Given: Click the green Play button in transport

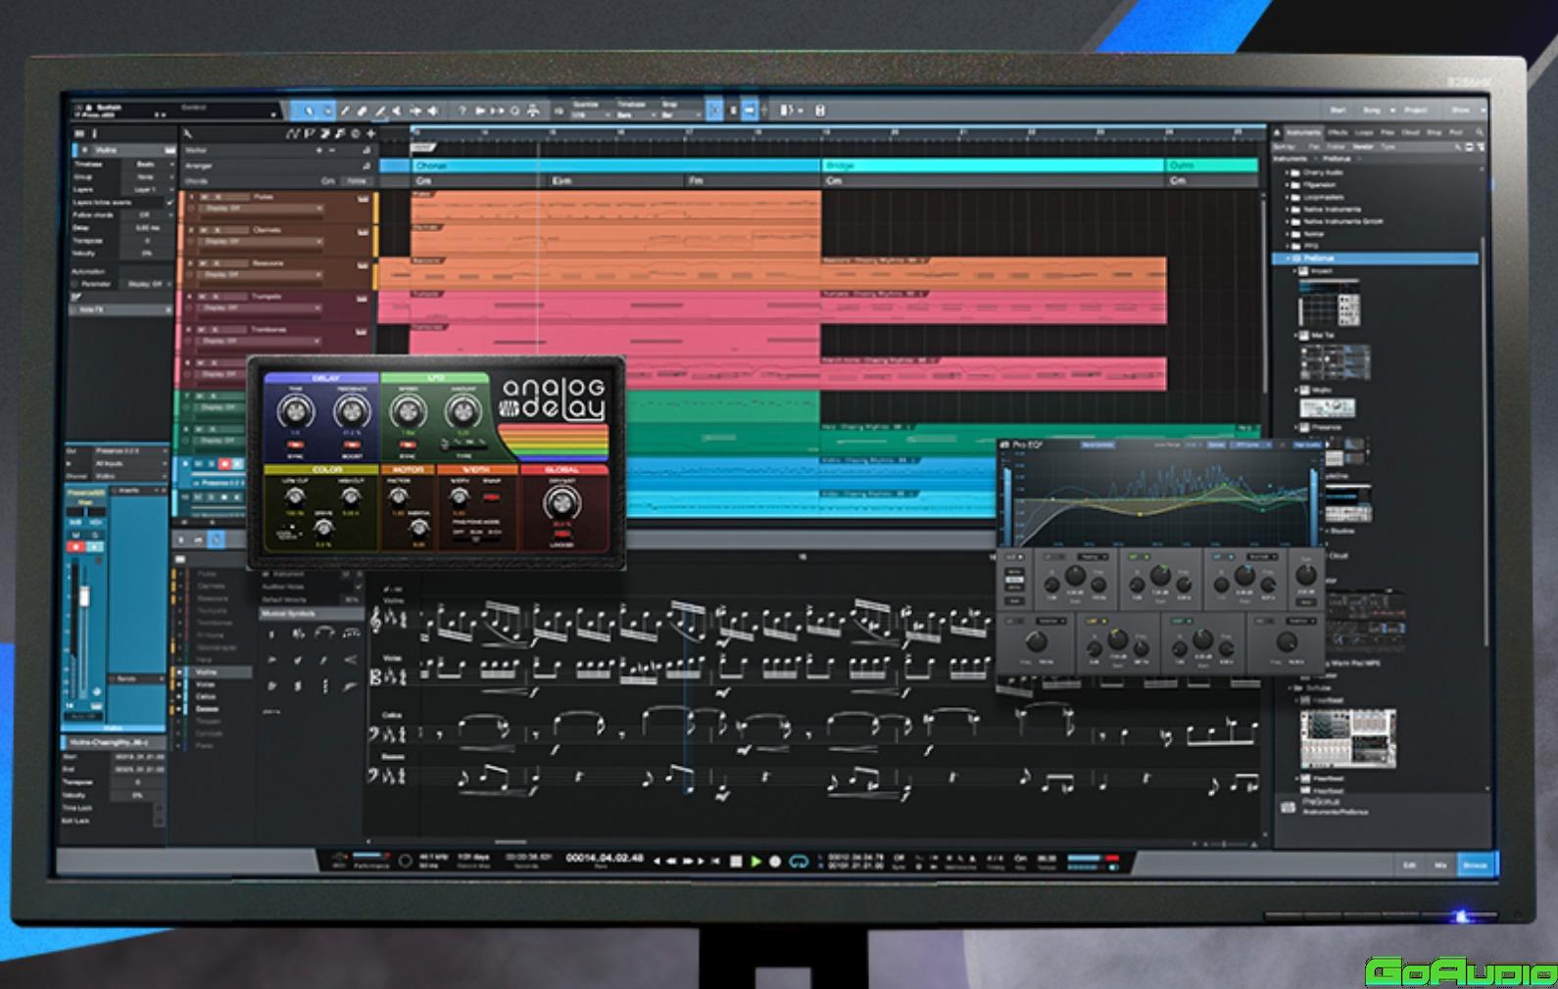Looking at the screenshot, I should pyautogui.click(x=755, y=861).
